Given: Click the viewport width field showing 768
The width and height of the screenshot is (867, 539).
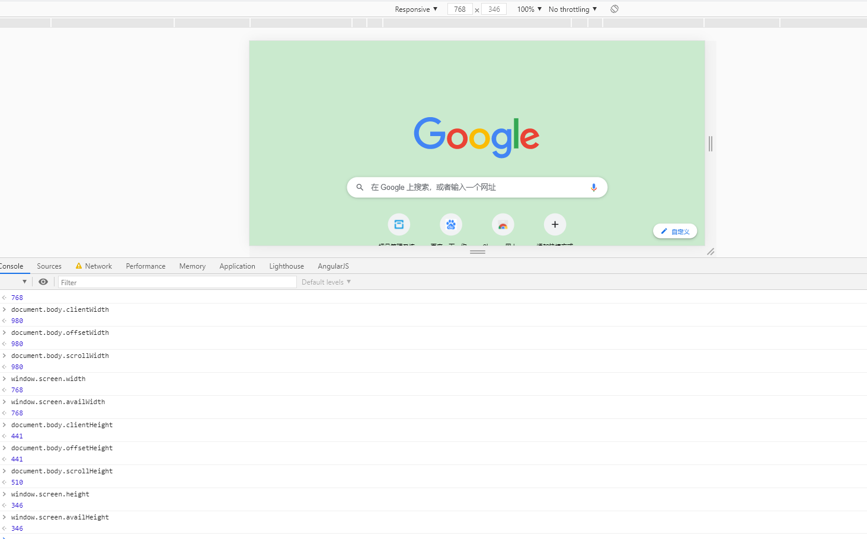Looking at the screenshot, I should 460,9.
